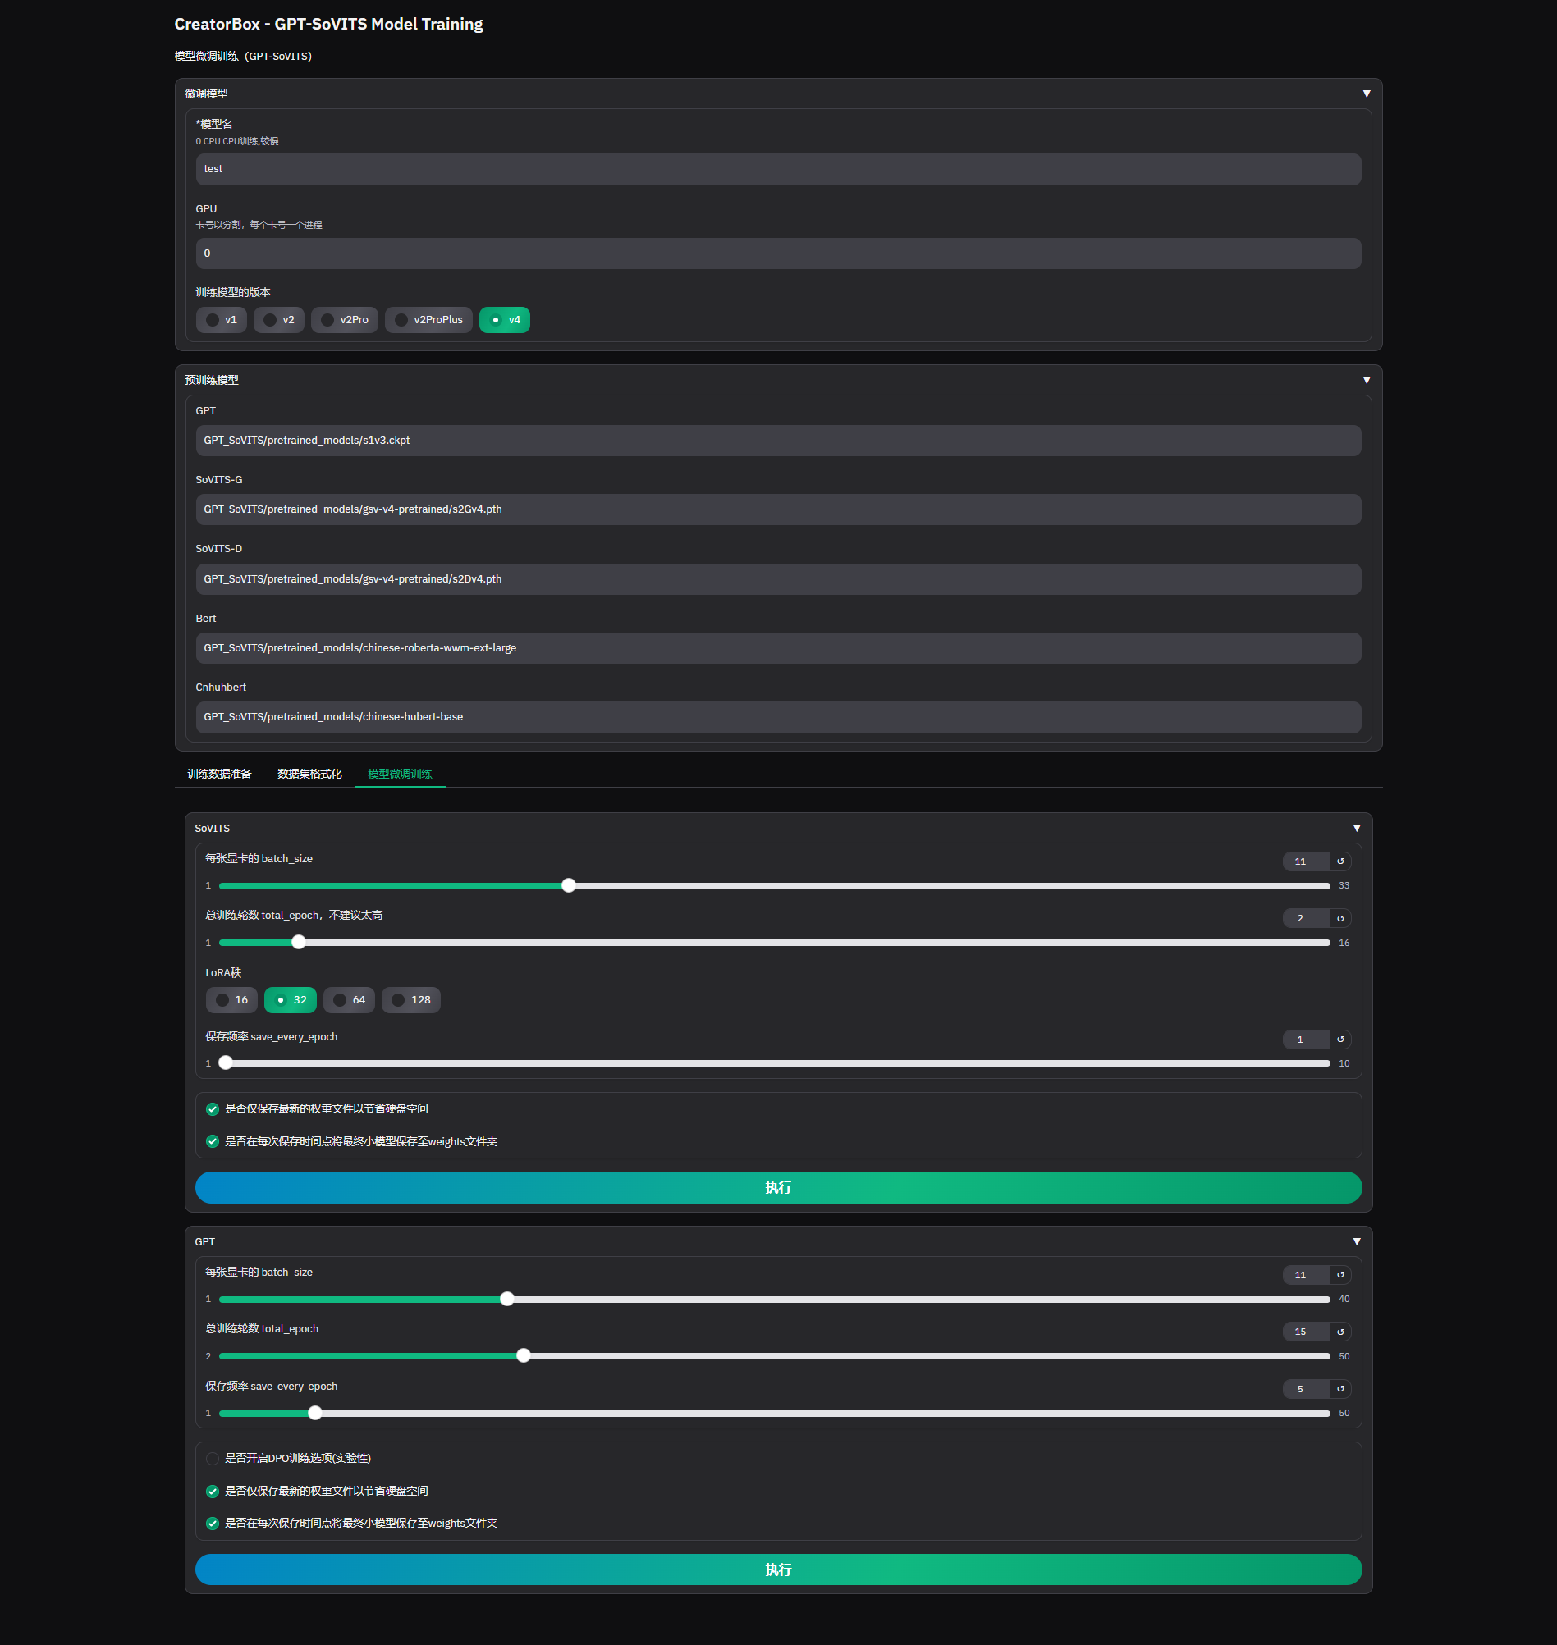Viewport: 1557px width, 1645px height.
Task: Click the GPU number input field
Action: pos(778,253)
